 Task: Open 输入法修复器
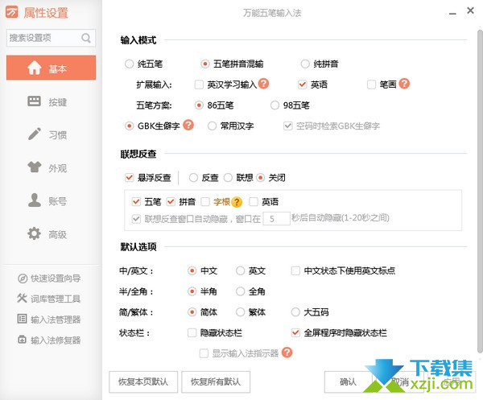[49, 340]
